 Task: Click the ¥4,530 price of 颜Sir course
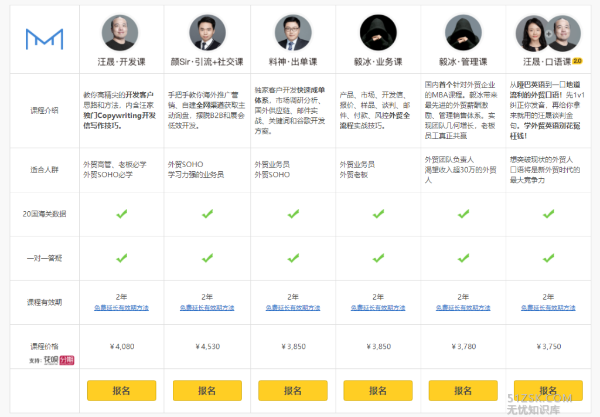click(x=207, y=347)
